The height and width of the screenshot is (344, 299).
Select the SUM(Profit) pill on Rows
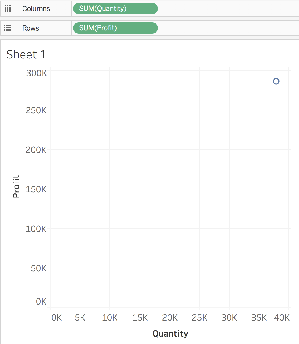115,28
